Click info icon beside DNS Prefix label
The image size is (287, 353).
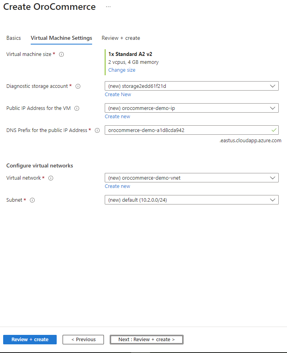(97, 130)
